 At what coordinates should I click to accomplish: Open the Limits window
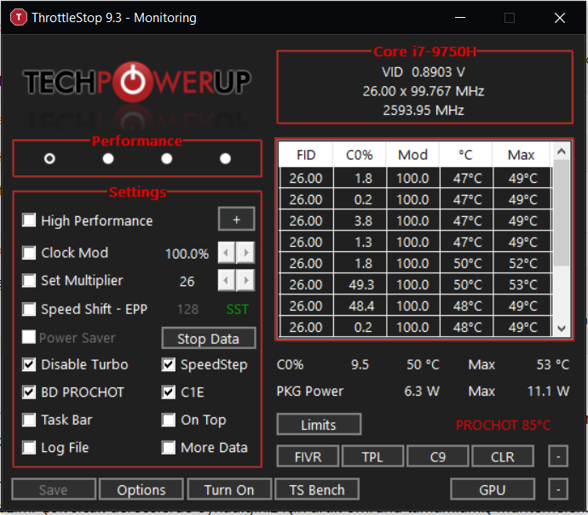pos(319,425)
